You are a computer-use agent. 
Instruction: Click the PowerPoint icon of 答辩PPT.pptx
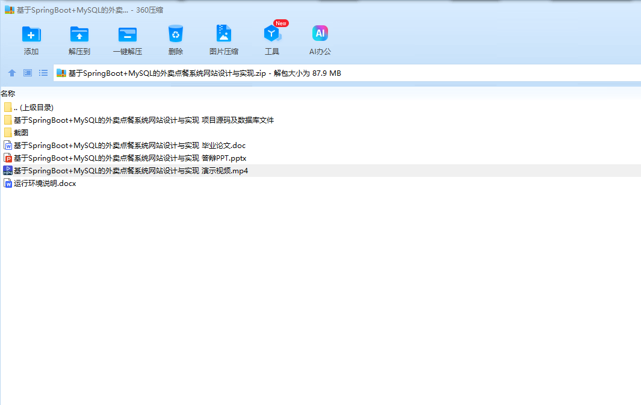point(8,158)
